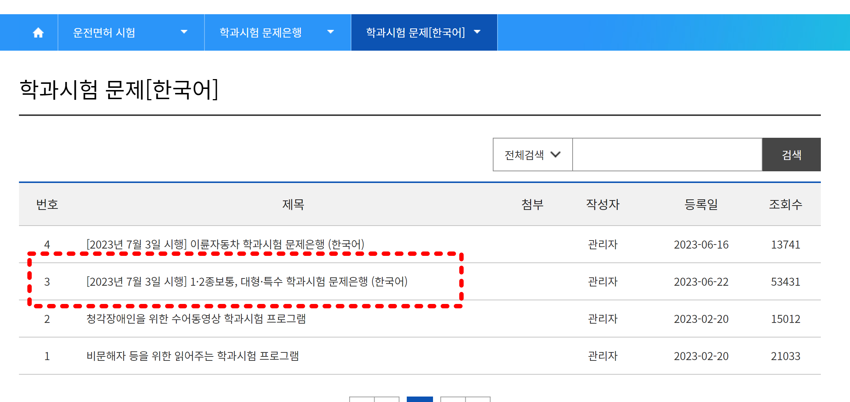The height and width of the screenshot is (402, 850).
Task: Click the highlighted current page button
Action: (420, 399)
